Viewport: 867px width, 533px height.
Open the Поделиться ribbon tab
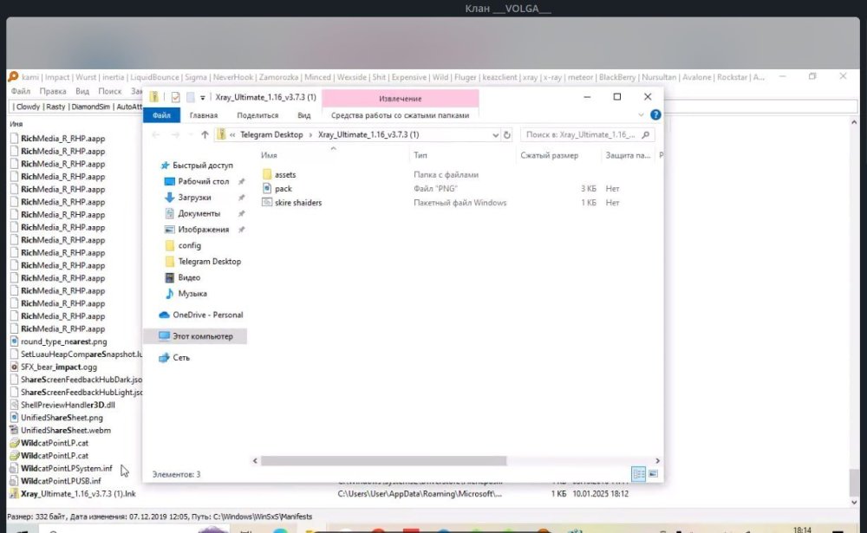257,115
